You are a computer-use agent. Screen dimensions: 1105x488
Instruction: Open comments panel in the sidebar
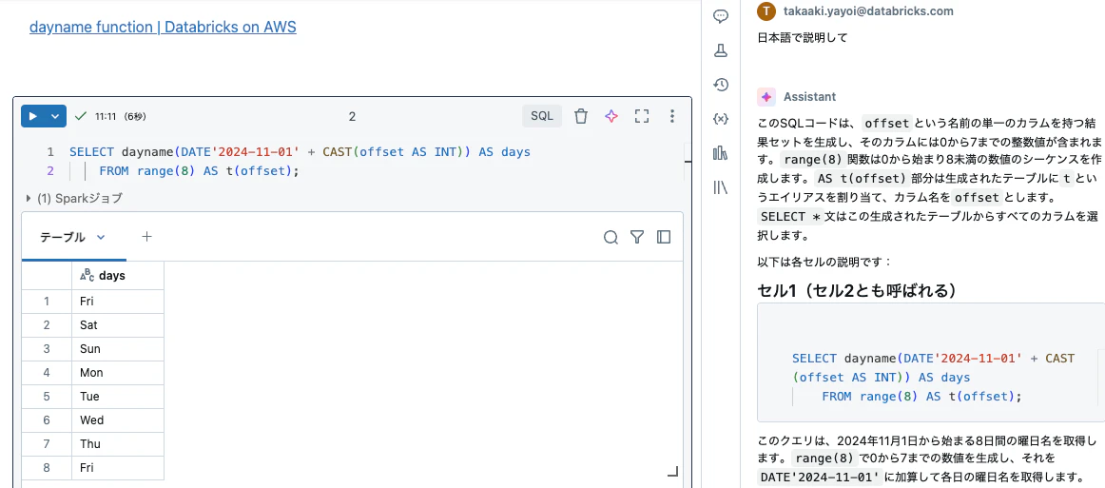(x=720, y=17)
